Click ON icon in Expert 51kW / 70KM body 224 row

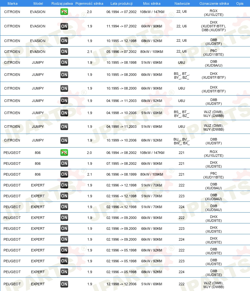pos(64,207)
